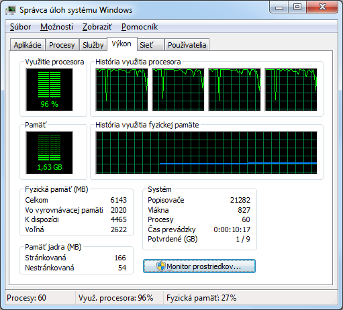Select the Výkon tab
Screen dimensions: 343x310
[122, 44]
